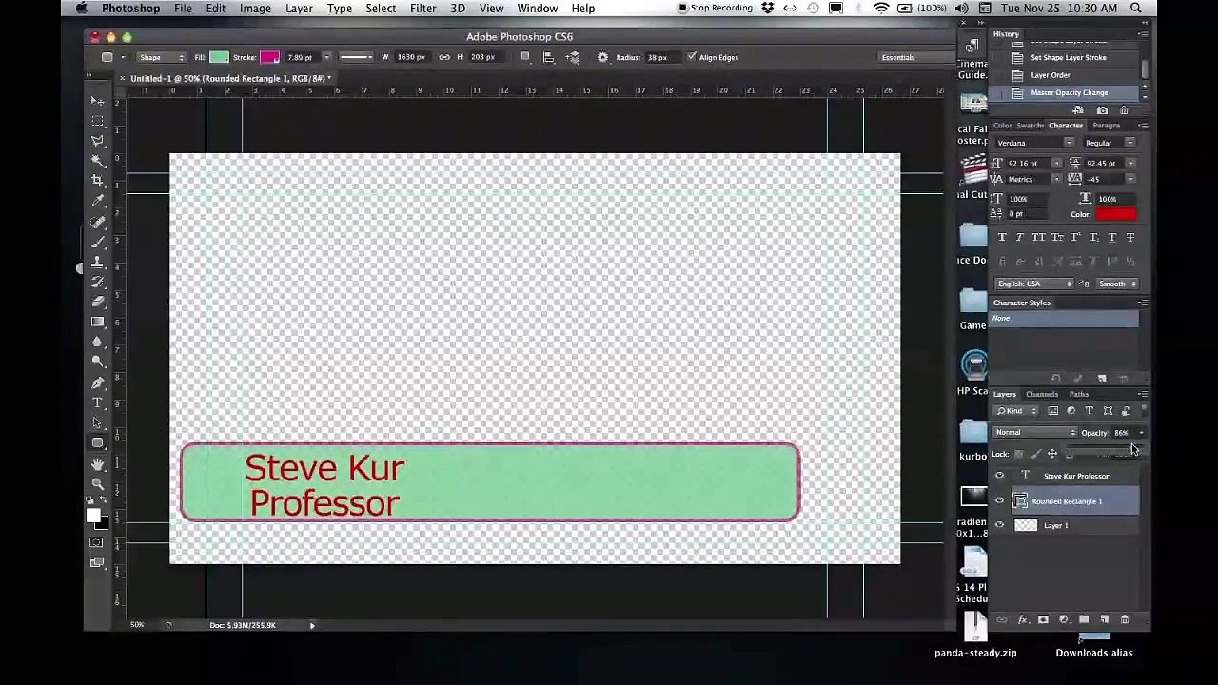Click the font size 92.16 pt field

tap(1027, 164)
